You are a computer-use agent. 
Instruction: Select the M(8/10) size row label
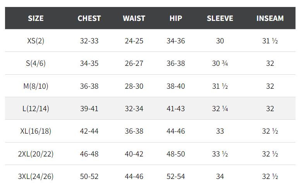[36, 86]
